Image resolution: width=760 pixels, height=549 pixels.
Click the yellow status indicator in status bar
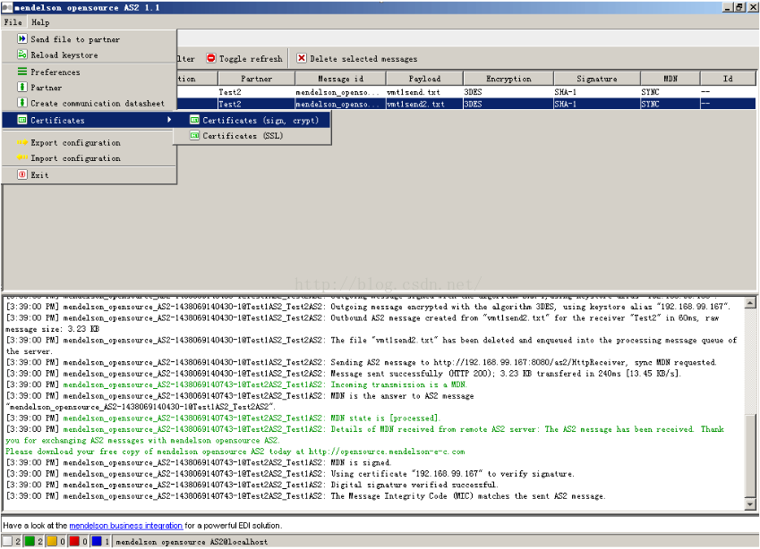click(x=52, y=541)
